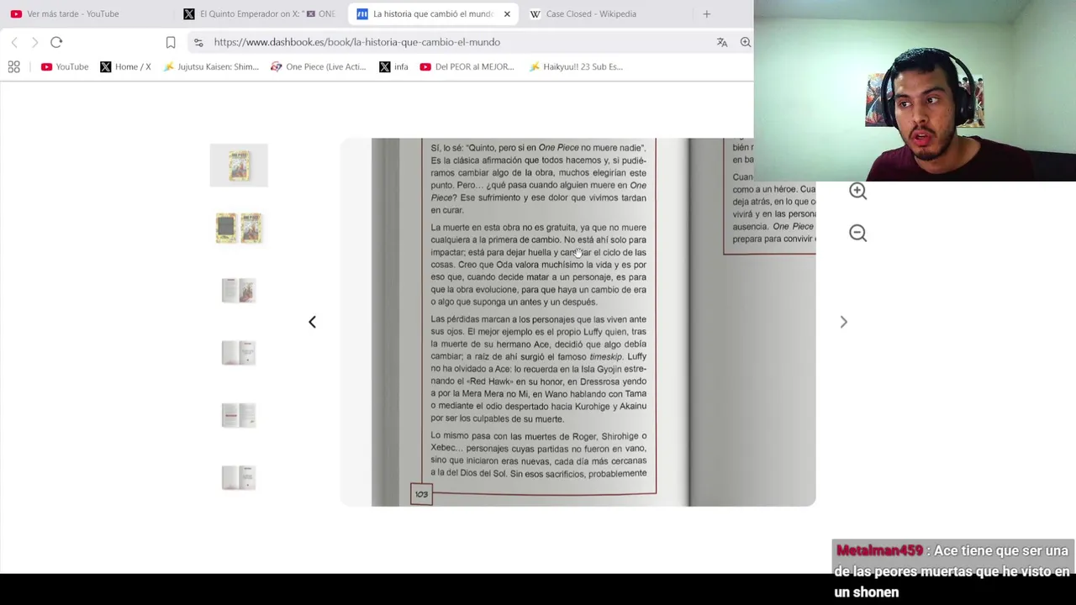1076x605 pixels.
Task: Select the fourth page spread thumbnail
Action: 239,353
